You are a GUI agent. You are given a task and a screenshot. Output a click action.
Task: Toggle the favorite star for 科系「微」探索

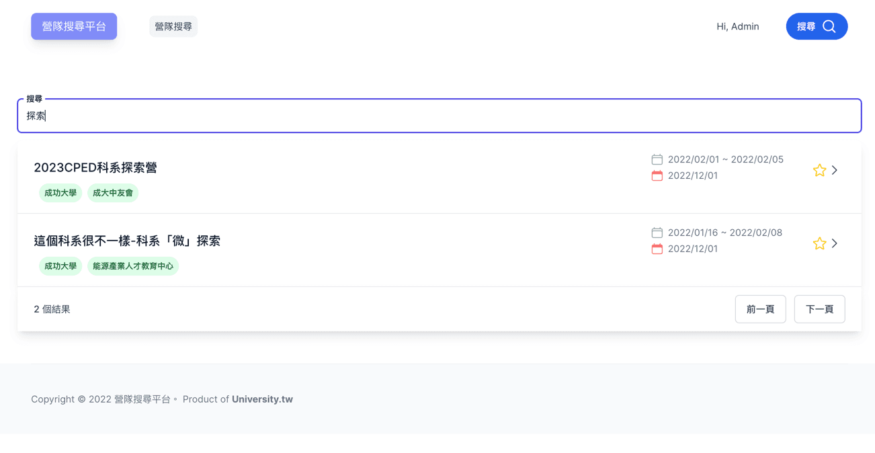click(819, 243)
